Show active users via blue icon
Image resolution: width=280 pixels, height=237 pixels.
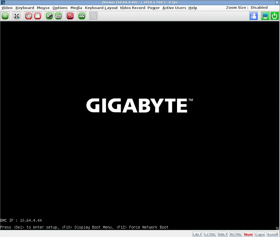[x=254, y=16]
